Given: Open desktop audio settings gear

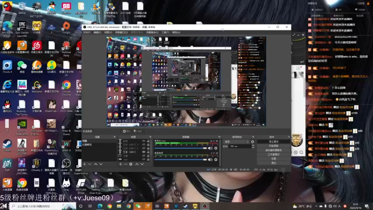Looking at the screenshot, I should click(x=216, y=160).
